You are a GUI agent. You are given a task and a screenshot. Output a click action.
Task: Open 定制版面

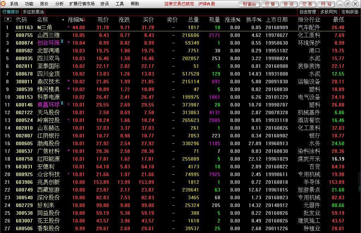350,12
